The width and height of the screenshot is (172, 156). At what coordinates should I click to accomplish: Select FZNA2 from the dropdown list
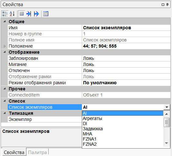coord(123,144)
